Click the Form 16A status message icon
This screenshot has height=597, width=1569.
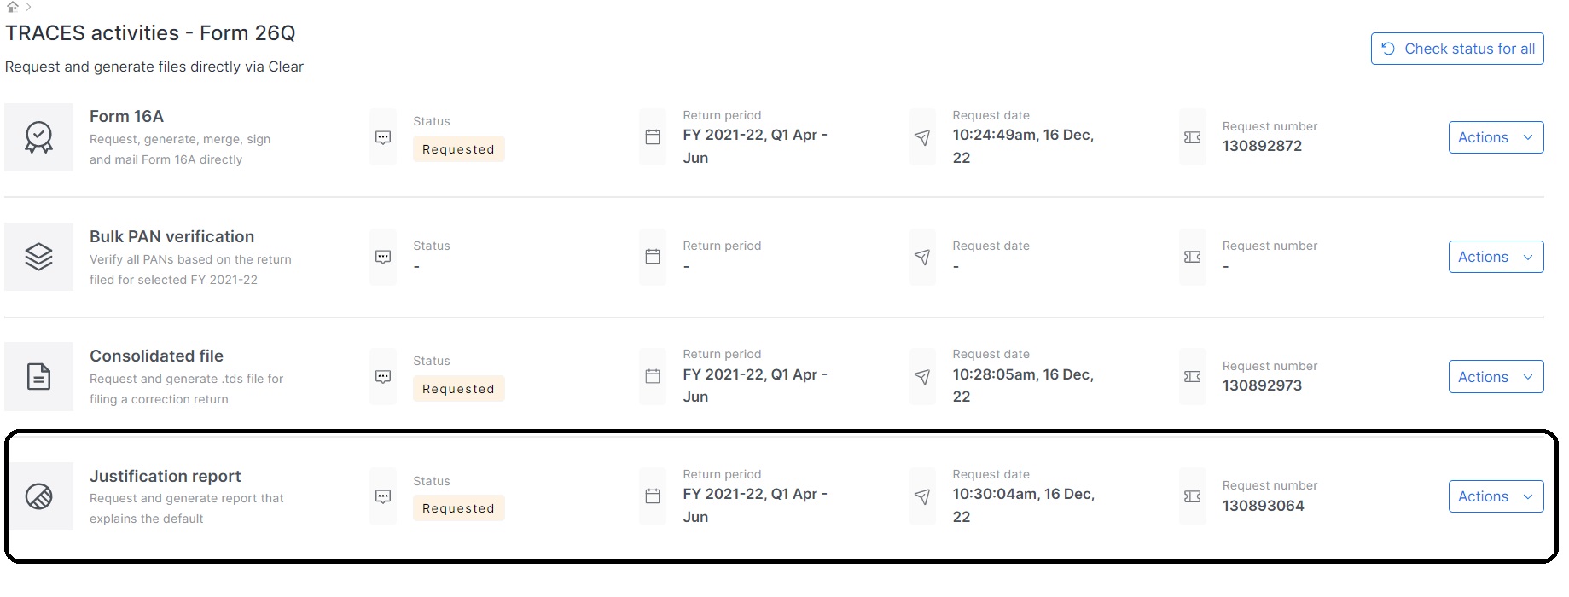pos(383,137)
